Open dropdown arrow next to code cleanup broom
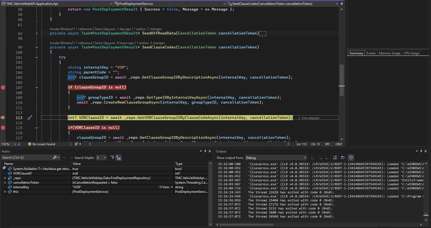 (80, 144)
